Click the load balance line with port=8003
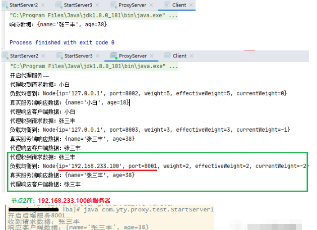This screenshot has height=230, width=317. [x=150, y=130]
